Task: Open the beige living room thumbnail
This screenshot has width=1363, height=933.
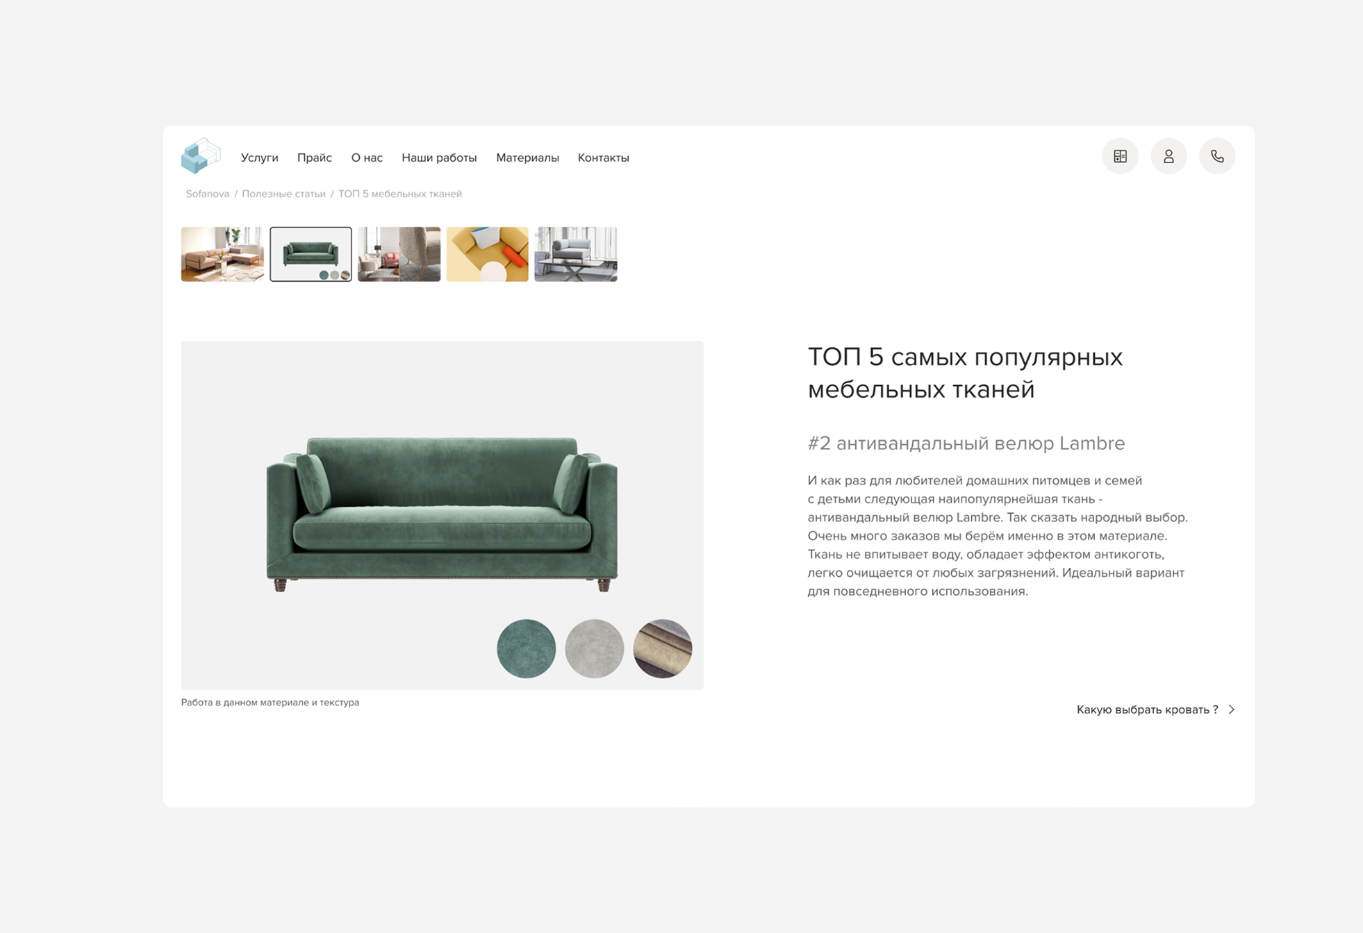Action: pos(222,254)
